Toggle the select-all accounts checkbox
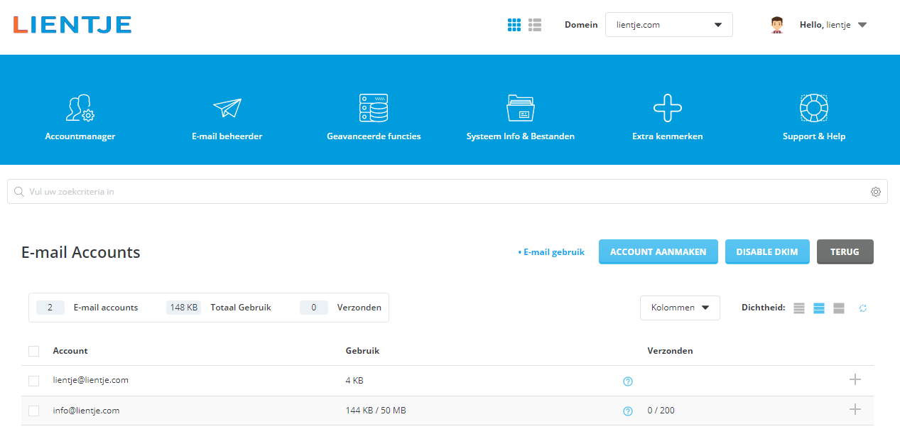Viewport: 900px width, 439px height. [x=33, y=351]
